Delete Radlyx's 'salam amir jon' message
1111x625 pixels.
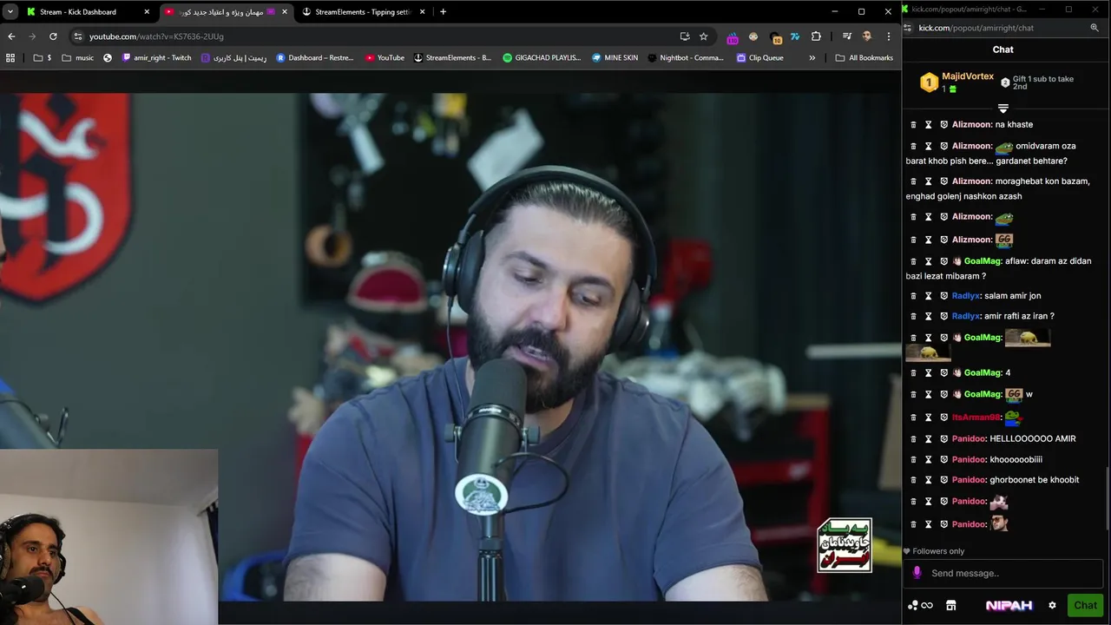[913, 296]
